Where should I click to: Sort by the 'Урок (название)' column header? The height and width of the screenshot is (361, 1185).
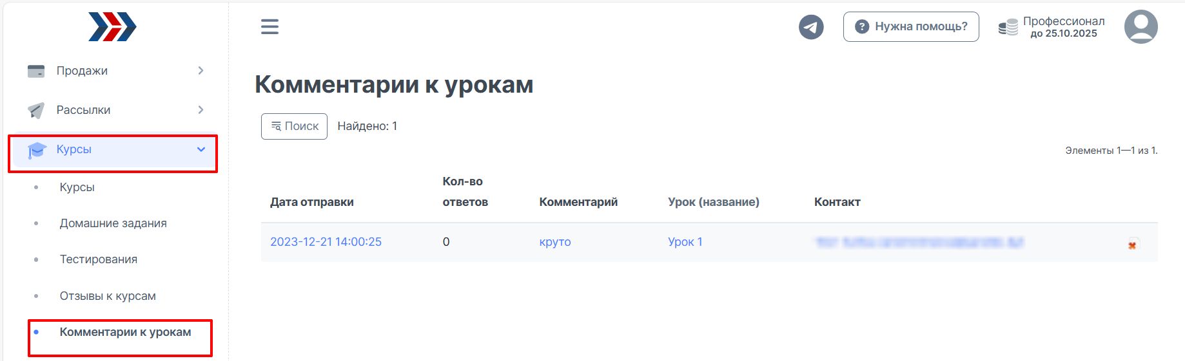click(714, 202)
